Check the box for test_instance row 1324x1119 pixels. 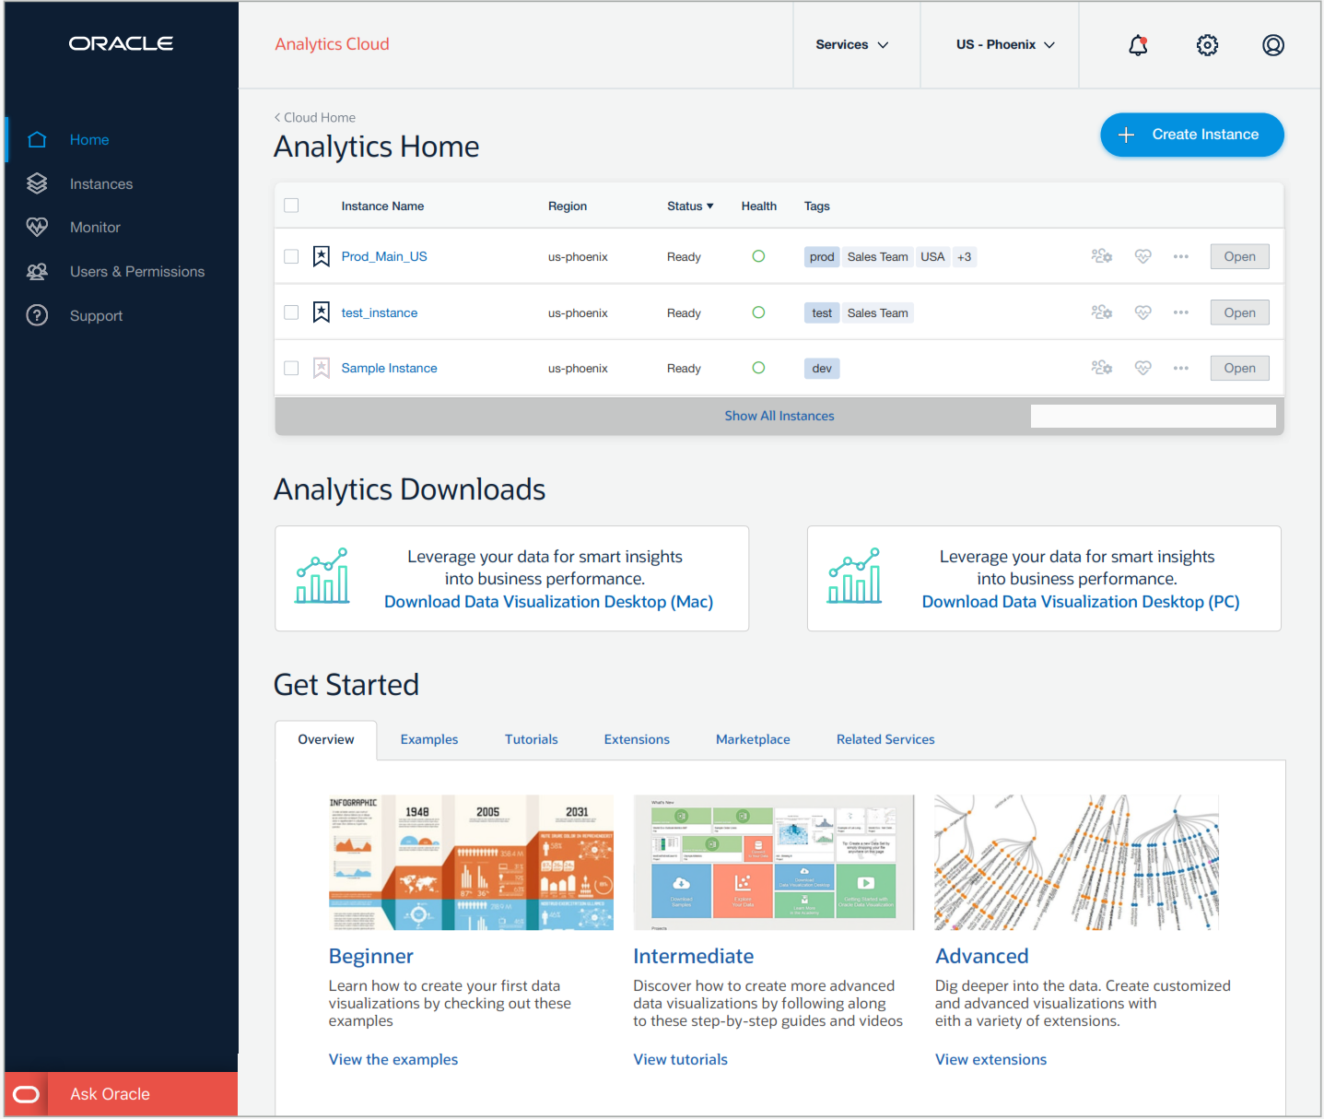click(291, 312)
